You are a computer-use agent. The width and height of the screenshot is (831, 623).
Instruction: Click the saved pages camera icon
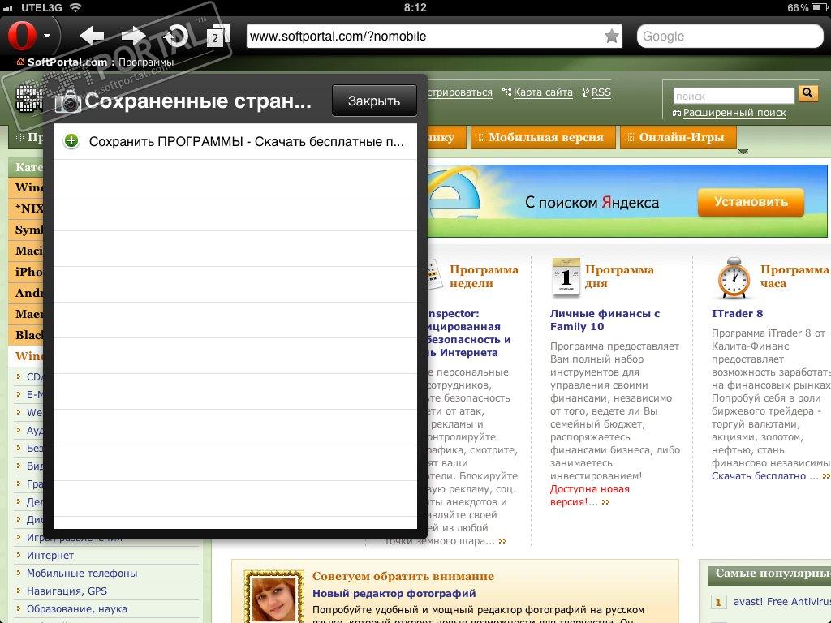[68, 101]
